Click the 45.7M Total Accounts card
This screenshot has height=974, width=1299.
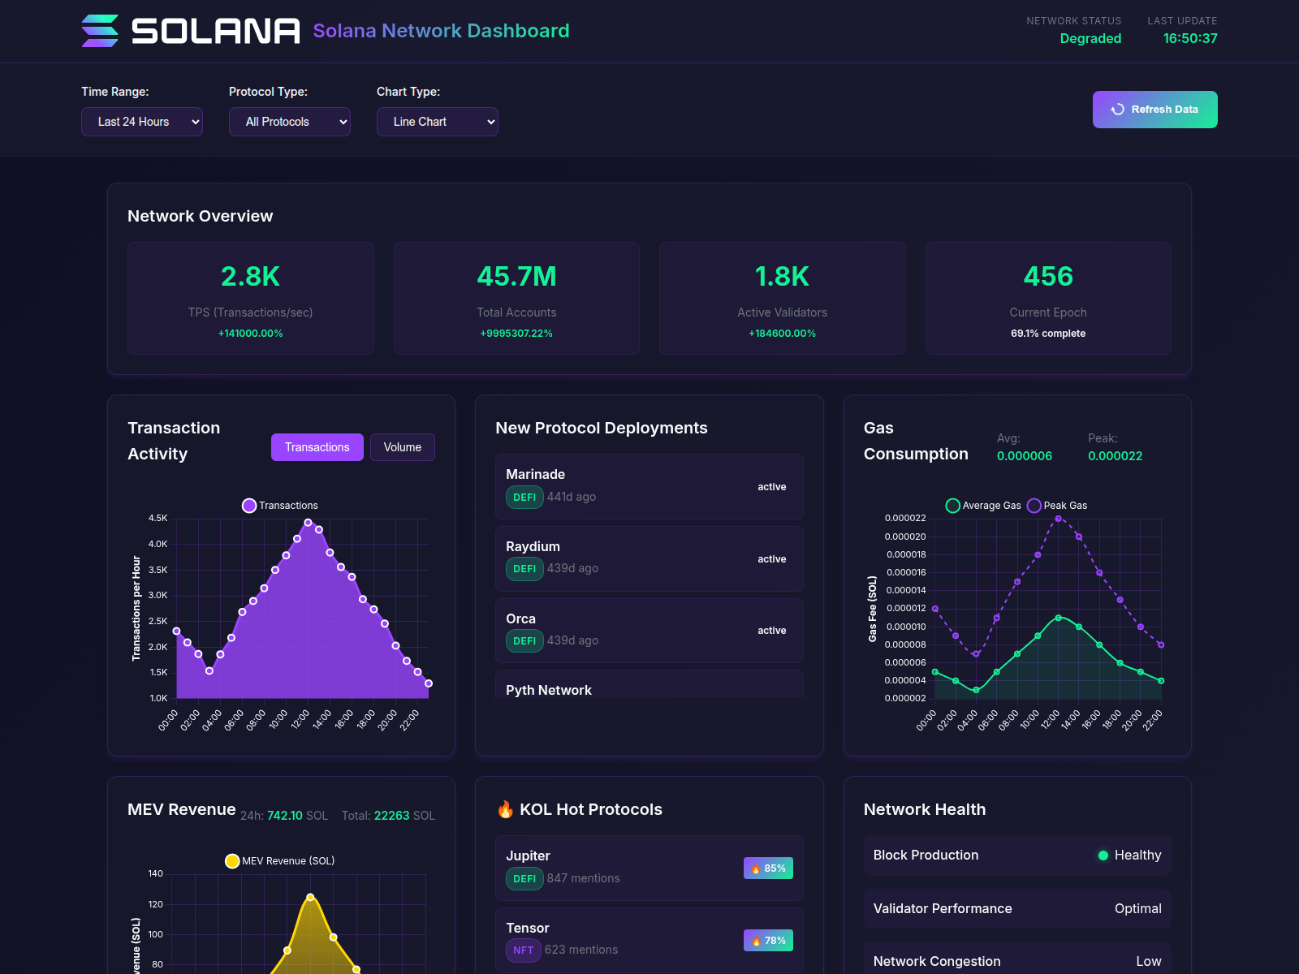[516, 298]
